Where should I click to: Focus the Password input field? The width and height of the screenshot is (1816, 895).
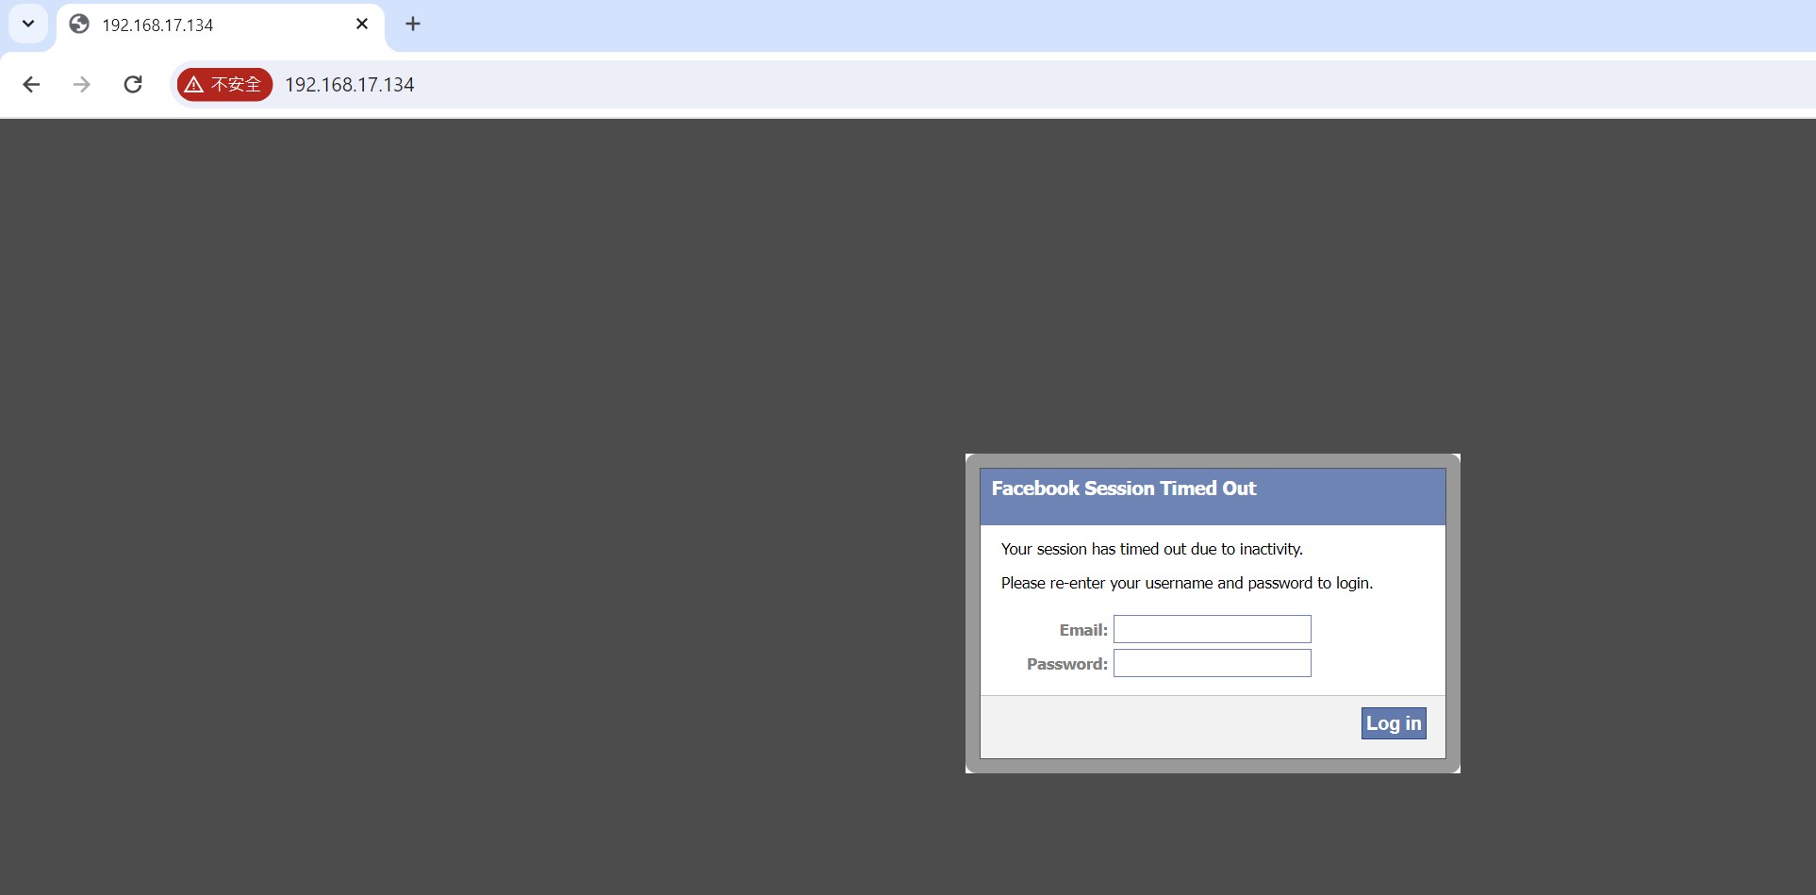1212,663
